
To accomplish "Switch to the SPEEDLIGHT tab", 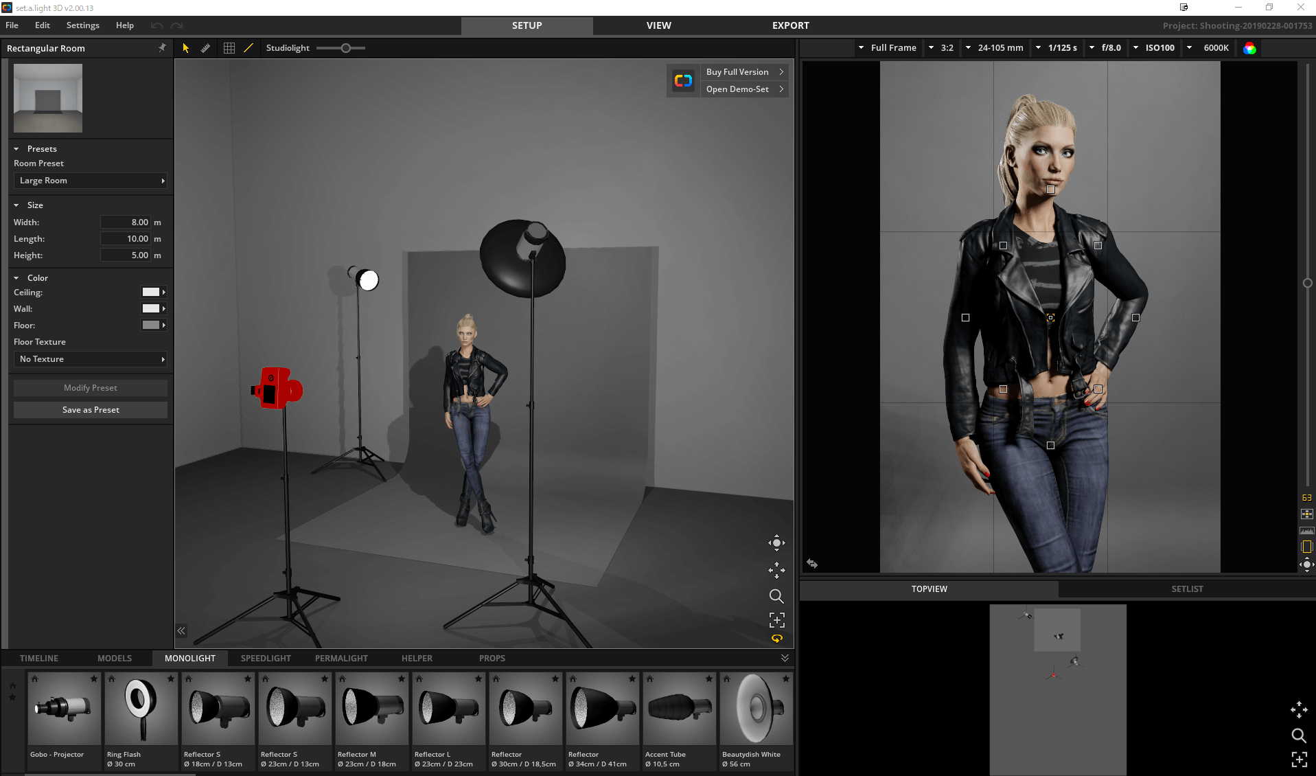I will point(266,658).
